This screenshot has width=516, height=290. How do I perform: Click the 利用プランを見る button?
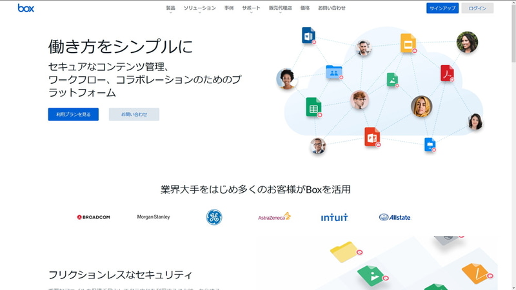tap(74, 115)
